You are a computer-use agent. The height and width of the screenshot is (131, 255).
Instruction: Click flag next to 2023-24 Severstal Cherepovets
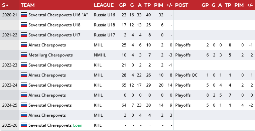(x=24, y=85)
